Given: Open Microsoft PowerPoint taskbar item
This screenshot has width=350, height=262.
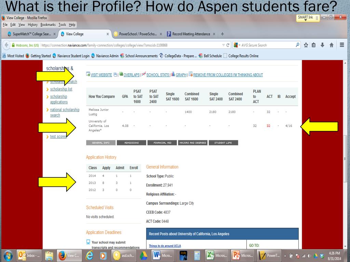Looking at the screenshot, I should point(243,256).
